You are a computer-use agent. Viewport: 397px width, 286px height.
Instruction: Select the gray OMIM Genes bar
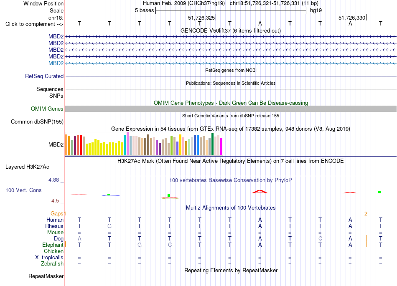[231, 109]
